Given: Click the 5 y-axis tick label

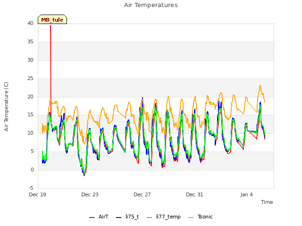Looking at the screenshot, I should tap(32, 152).
